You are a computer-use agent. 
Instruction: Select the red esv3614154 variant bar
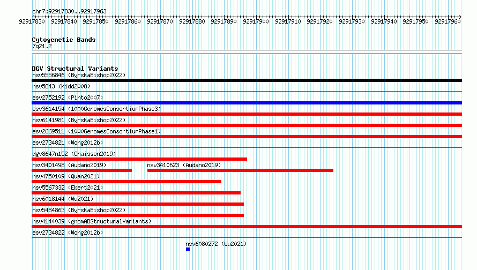(247, 114)
